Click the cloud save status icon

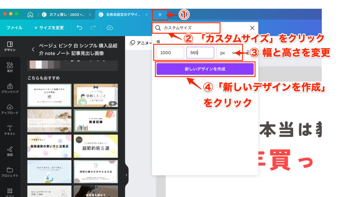(110, 28)
